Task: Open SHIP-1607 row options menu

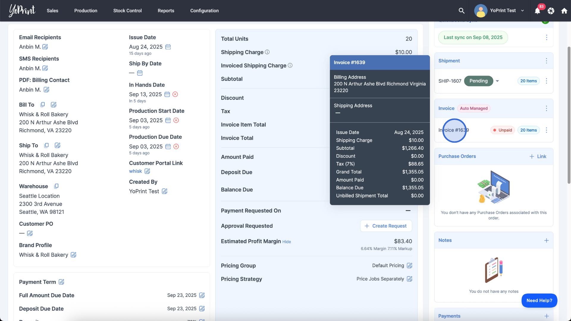Action: 546,81
